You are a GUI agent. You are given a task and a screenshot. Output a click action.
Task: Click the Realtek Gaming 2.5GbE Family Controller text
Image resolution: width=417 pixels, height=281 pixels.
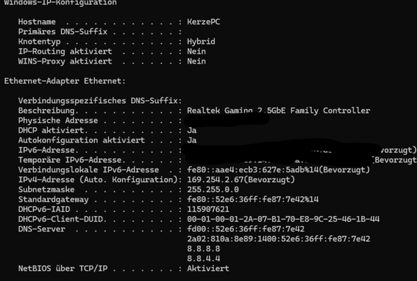pyautogui.click(x=278, y=110)
